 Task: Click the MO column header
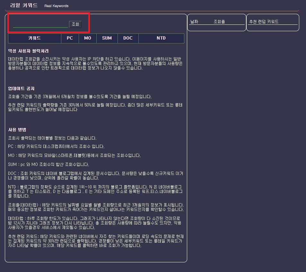click(x=87, y=38)
